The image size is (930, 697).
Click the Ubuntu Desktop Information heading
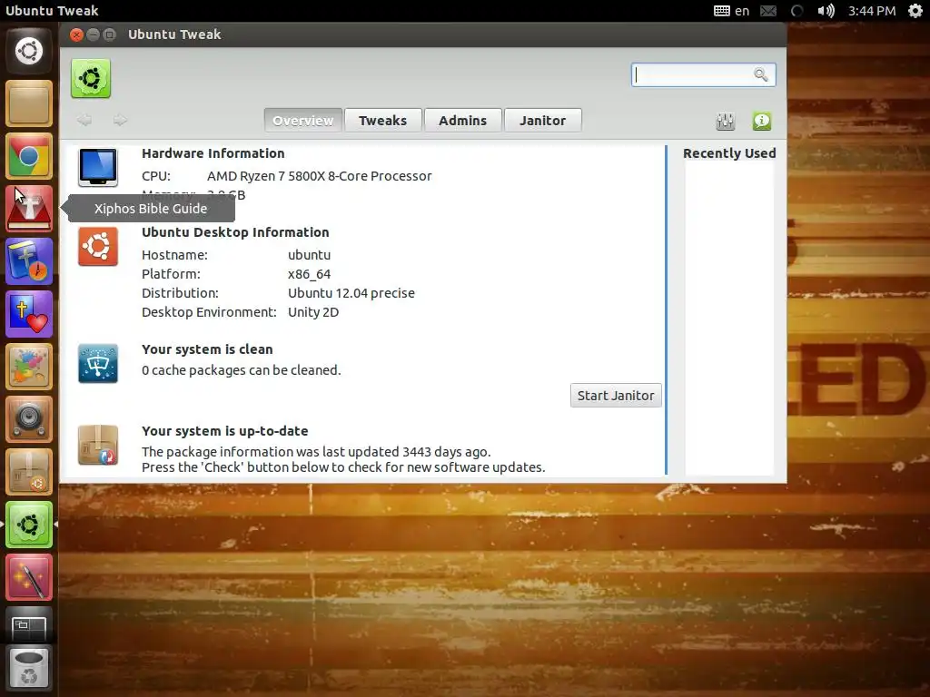(235, 232)
